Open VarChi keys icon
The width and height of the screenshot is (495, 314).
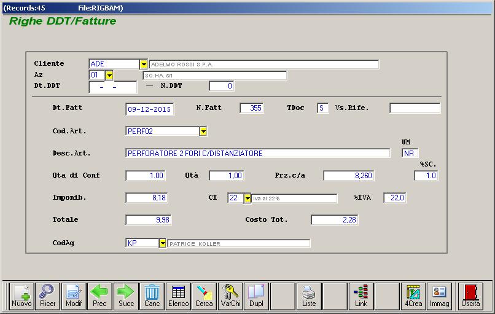pyautogui.click(x=230, y=296)
